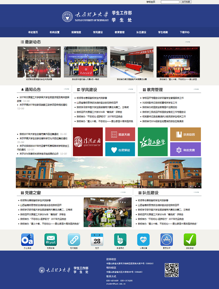Click the university logo in the footer

pyautogui.click(x=54, y=270)
